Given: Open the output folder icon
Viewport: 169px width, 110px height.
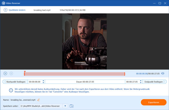Looking at the screenshot, I should pyautogui.click(x=72, y=106).
